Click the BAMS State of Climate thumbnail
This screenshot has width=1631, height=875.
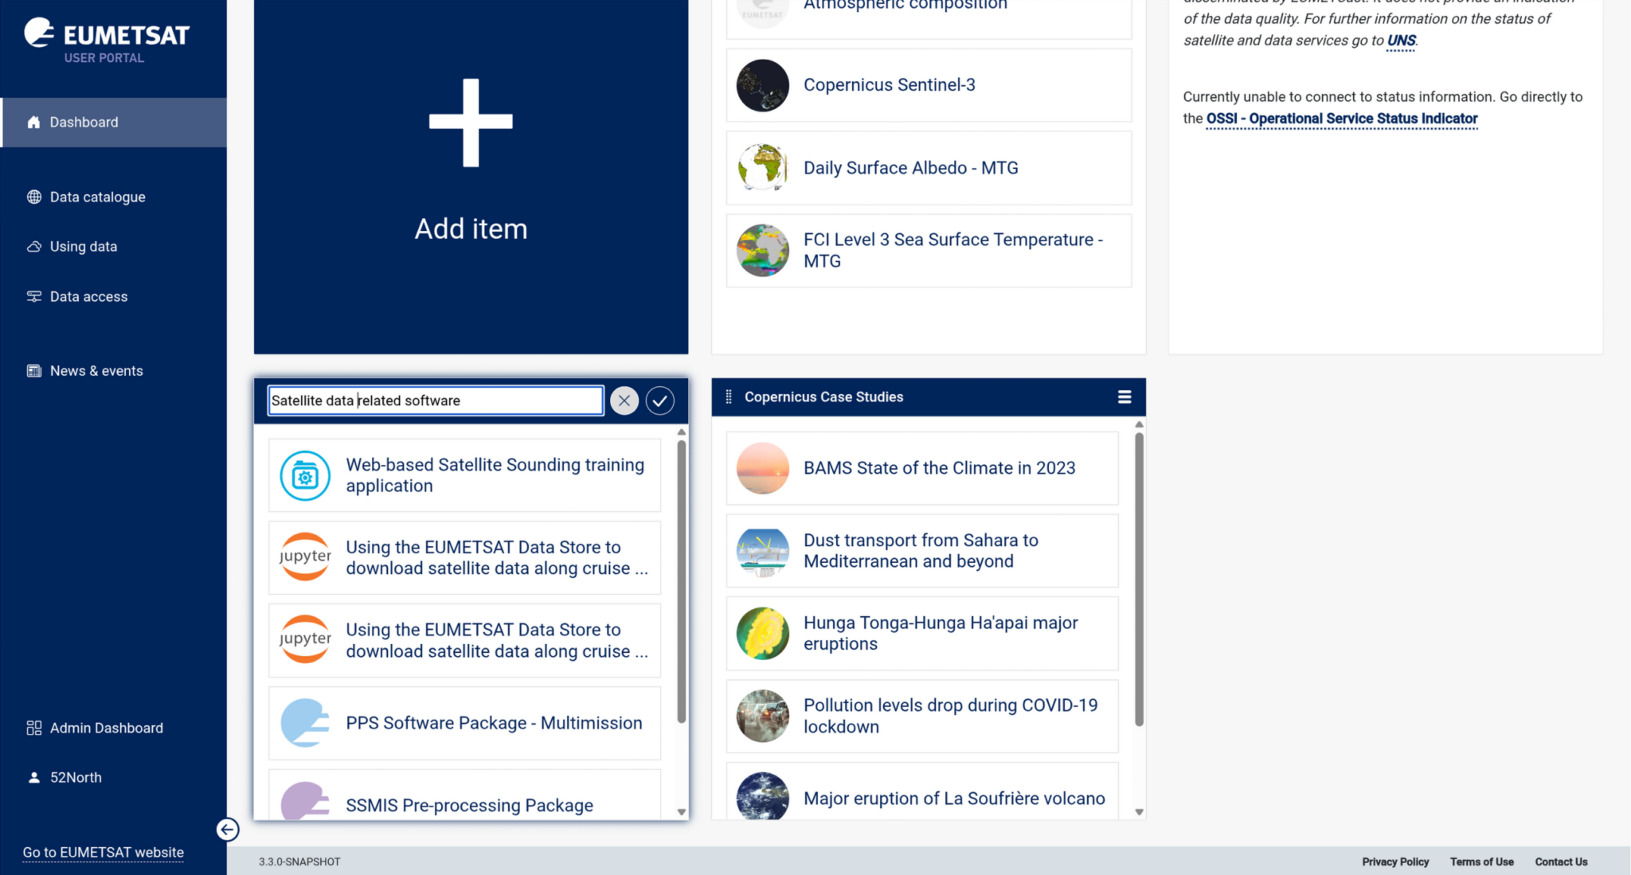pyautogui.click(x=763, y=468)
